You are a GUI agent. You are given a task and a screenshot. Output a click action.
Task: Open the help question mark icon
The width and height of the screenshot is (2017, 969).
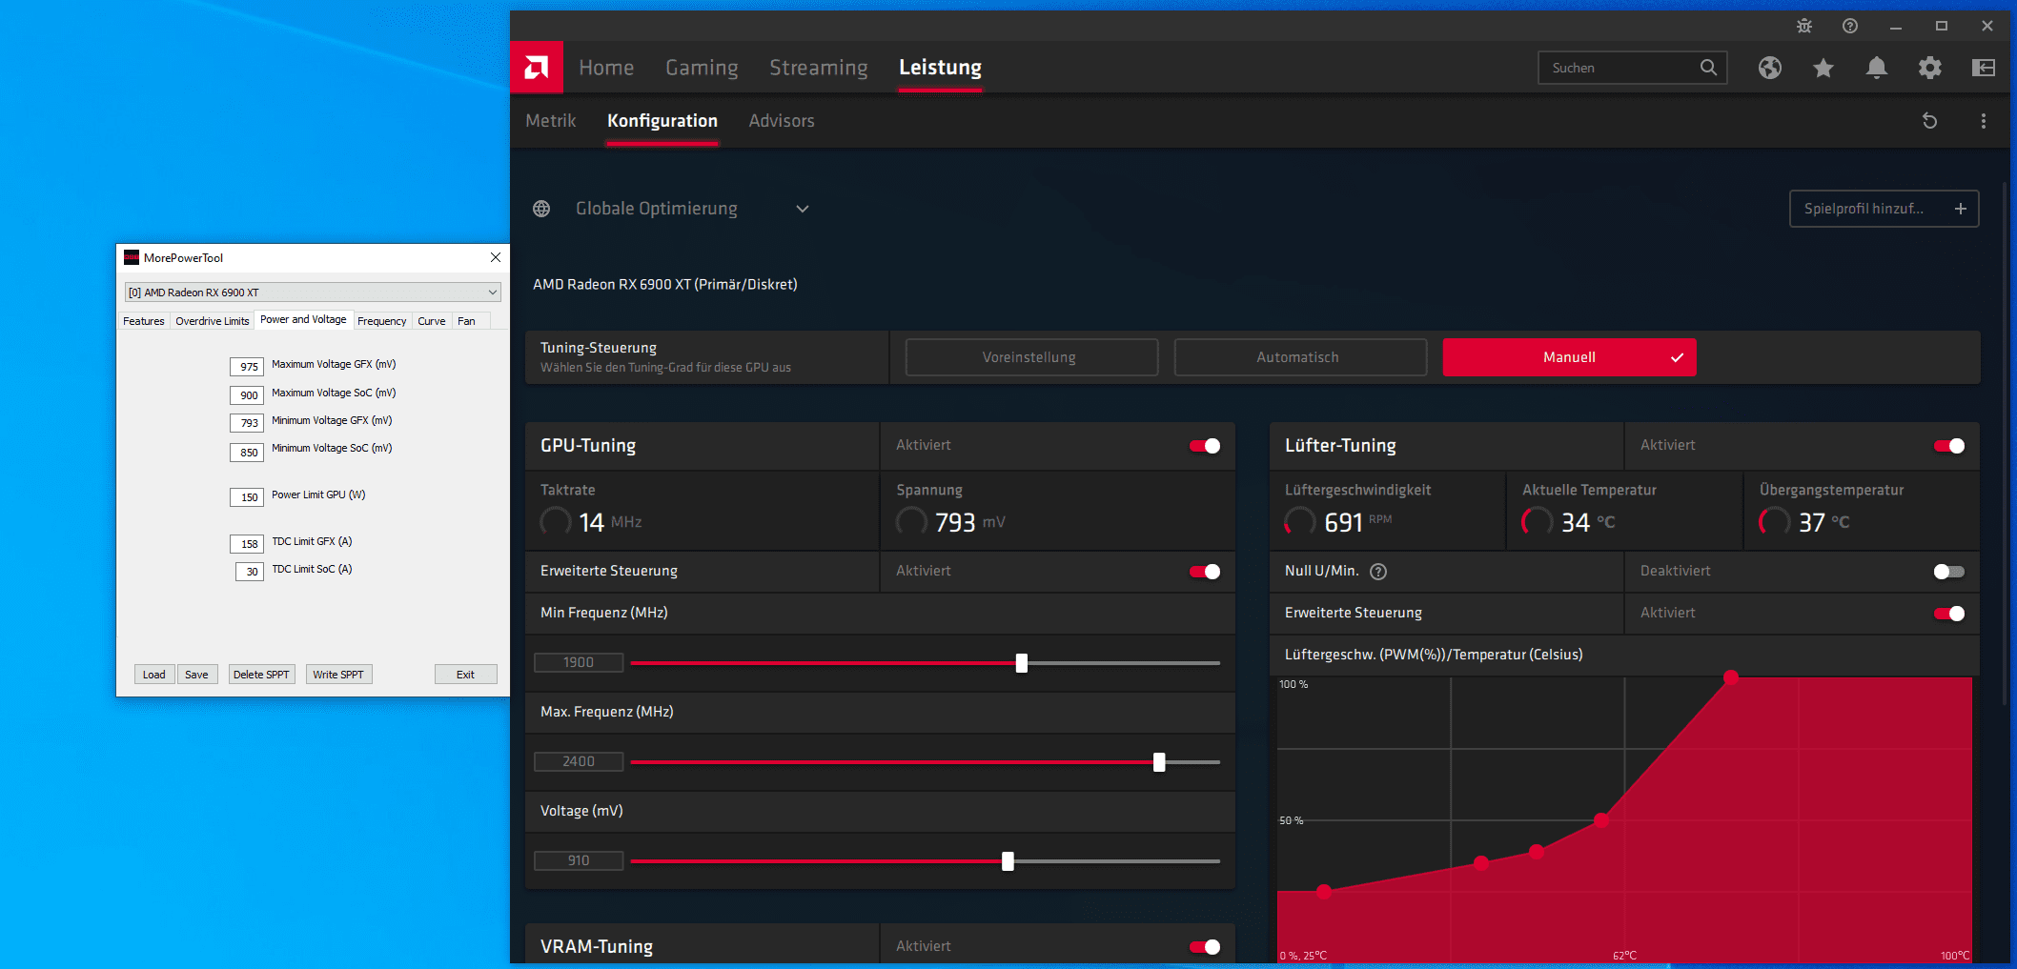(1850, 27)
